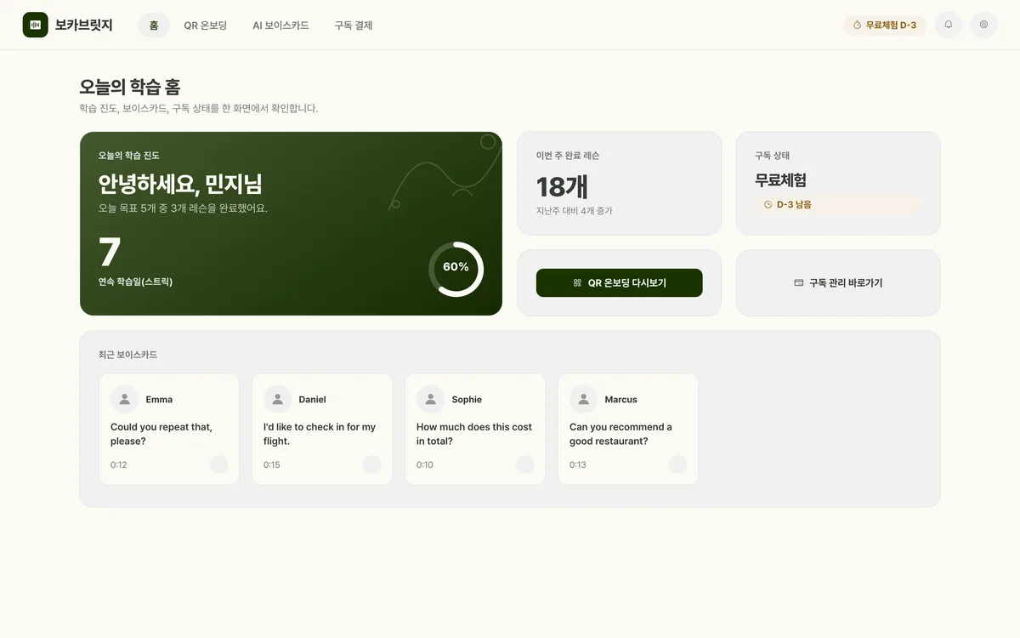Click the 안녕하세요, 민지님 greeting

click(180, 184)
